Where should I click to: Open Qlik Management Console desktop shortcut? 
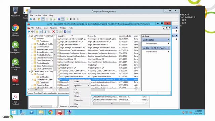tap(15, 47)
